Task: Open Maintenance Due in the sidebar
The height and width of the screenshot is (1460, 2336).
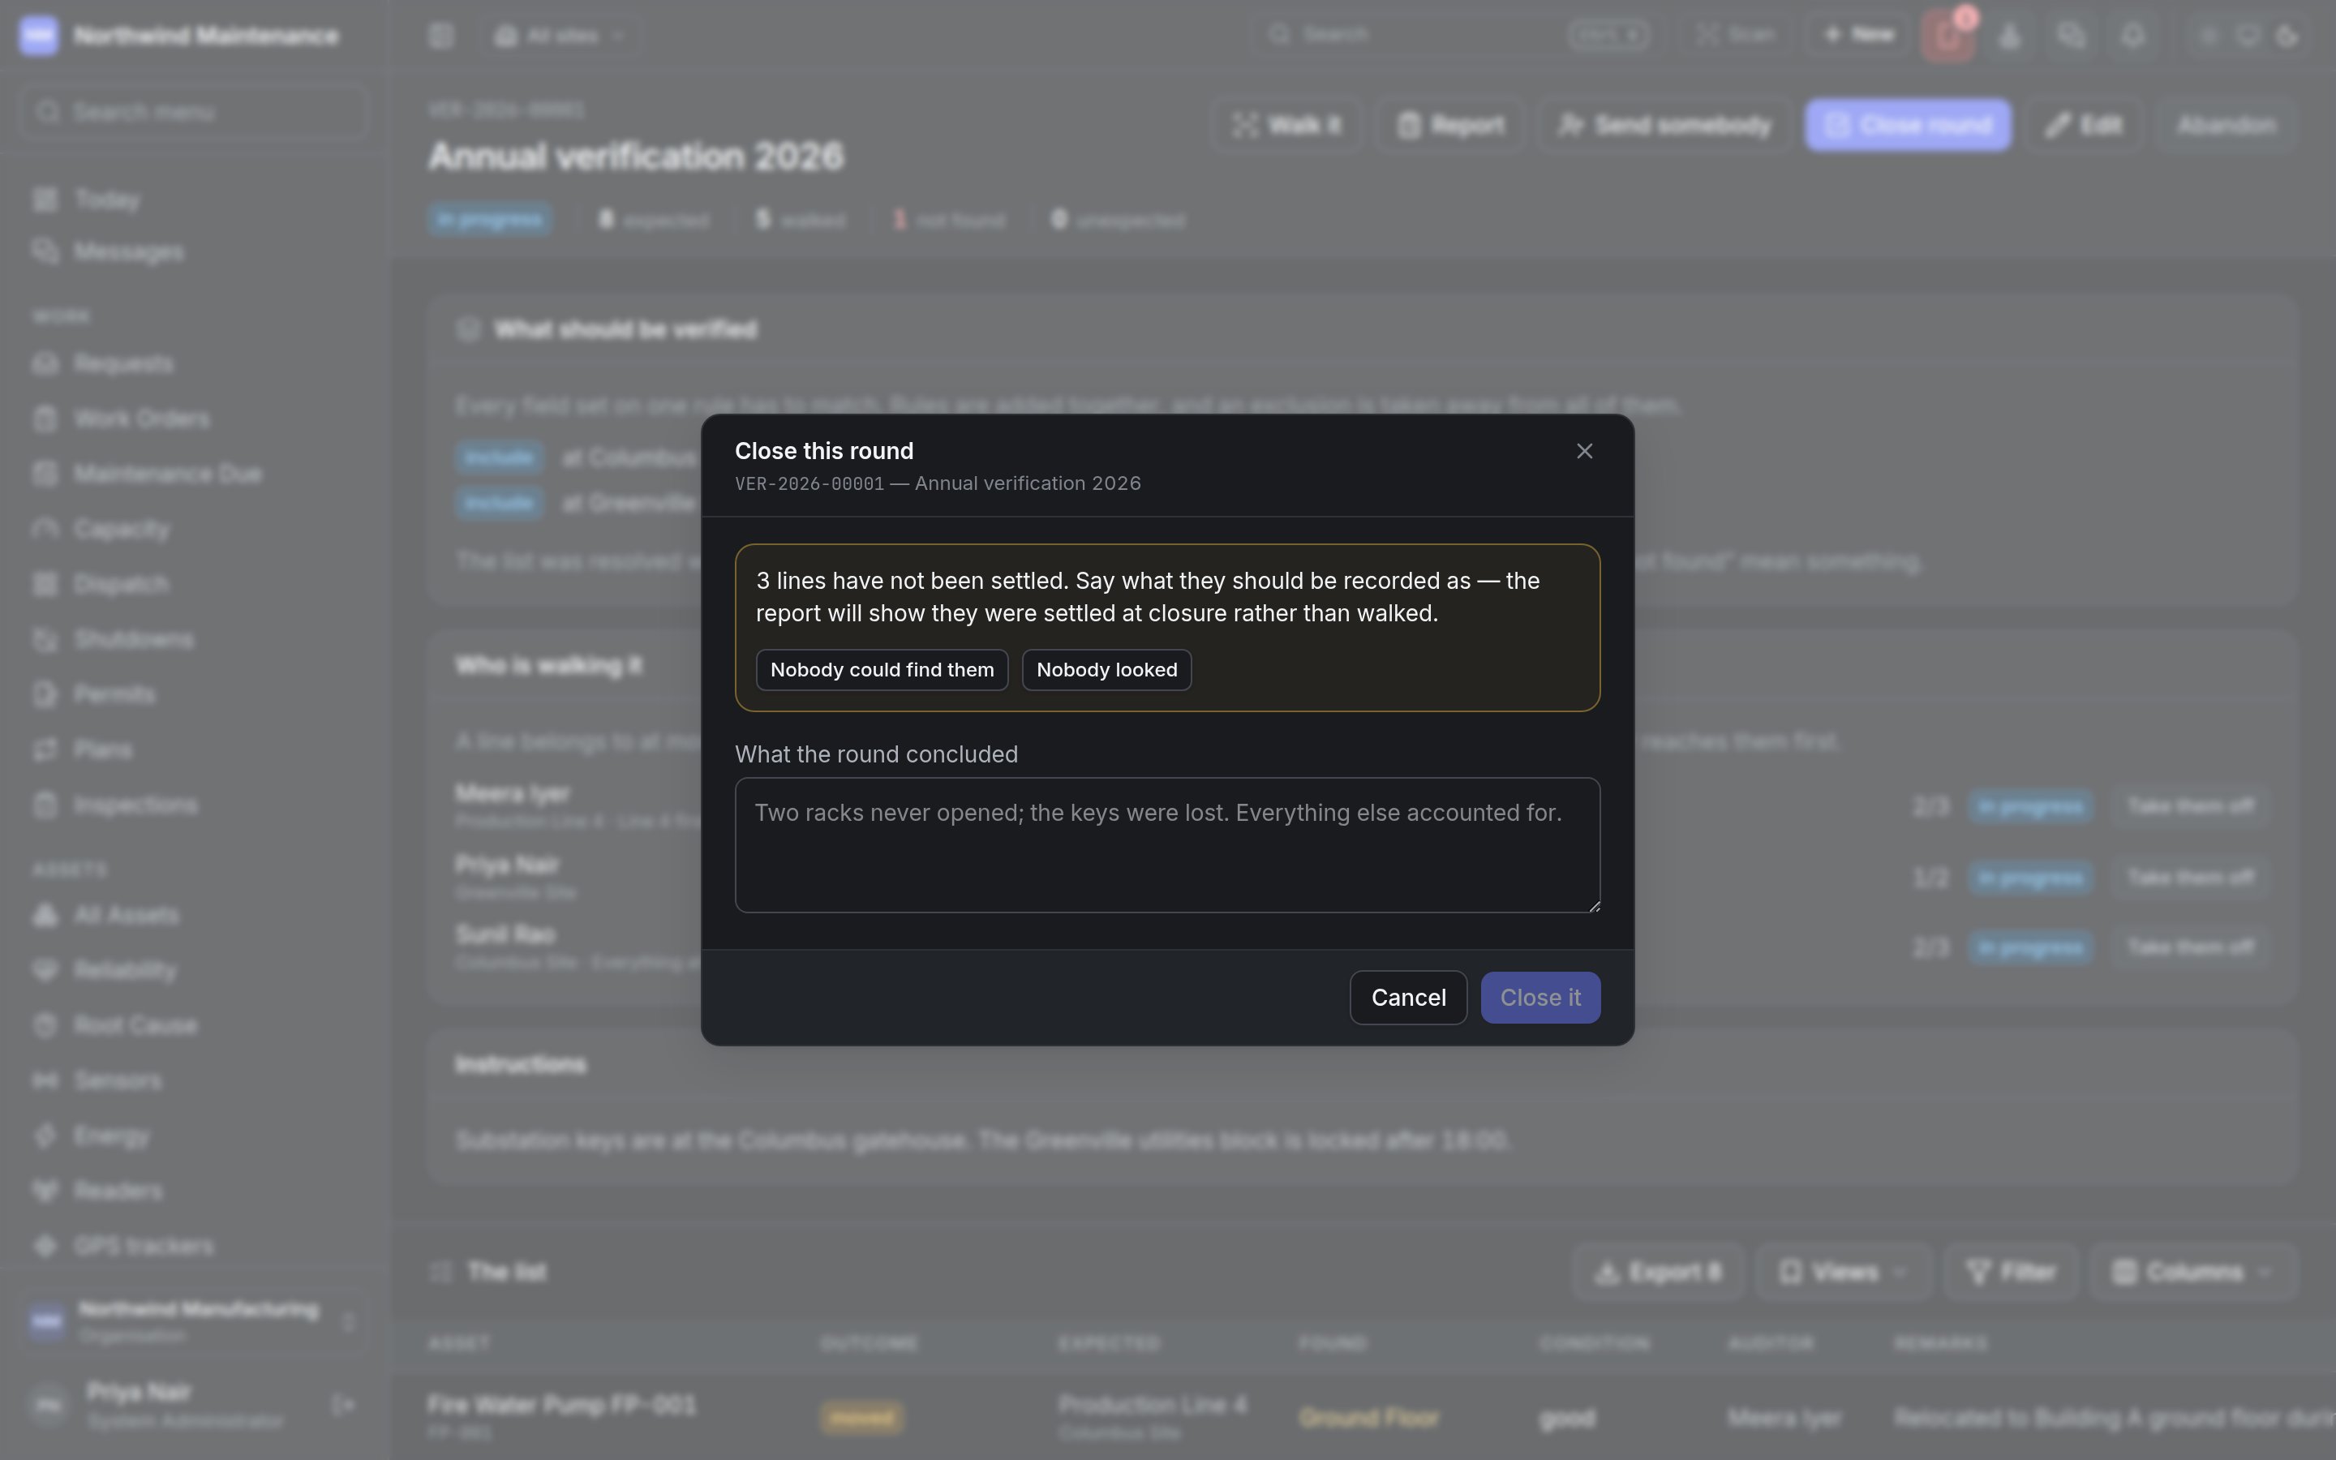Action: coord(193,474)
